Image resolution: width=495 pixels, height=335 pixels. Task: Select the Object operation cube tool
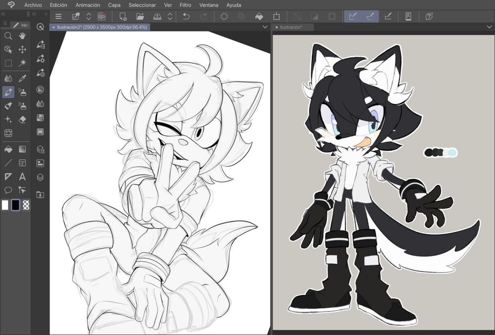(8, 49)
